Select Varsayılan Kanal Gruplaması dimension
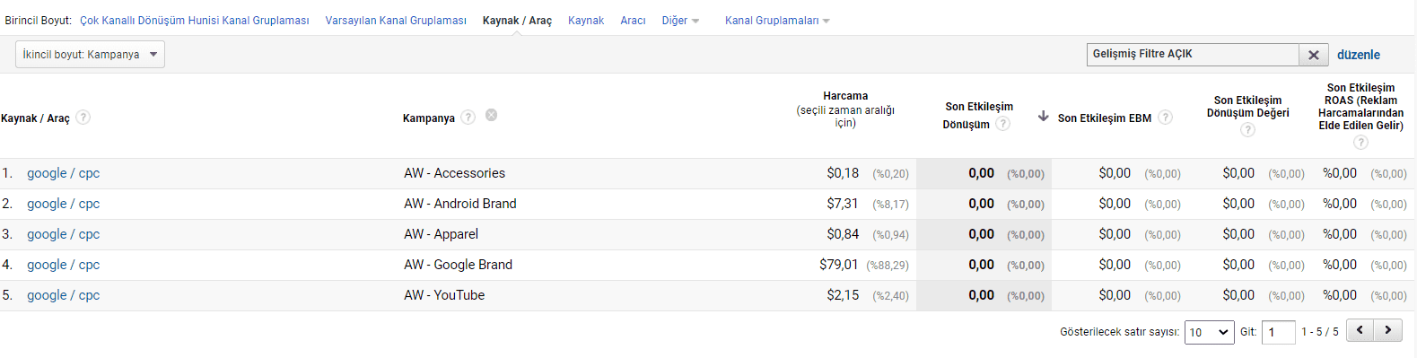This screenshot has height=358, width=1417. point(396,21)
